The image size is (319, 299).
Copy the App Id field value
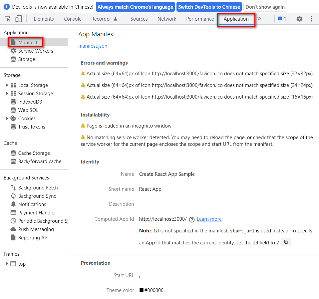tap(286, 242)
